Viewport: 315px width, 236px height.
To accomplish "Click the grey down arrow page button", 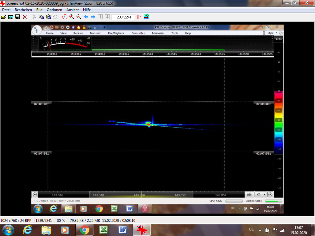I will coord(107,17).
